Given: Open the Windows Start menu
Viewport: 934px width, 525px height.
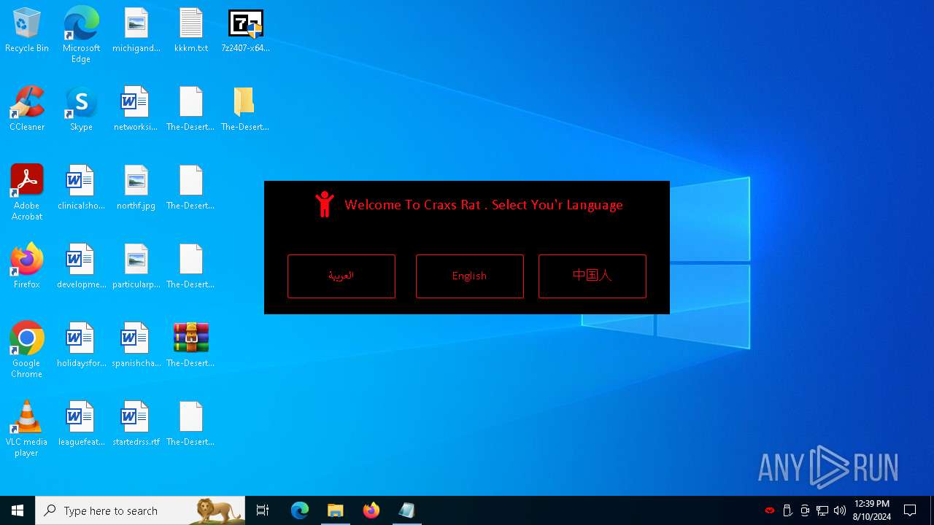Looking at the screenshot, I should (x=18, y=510).
